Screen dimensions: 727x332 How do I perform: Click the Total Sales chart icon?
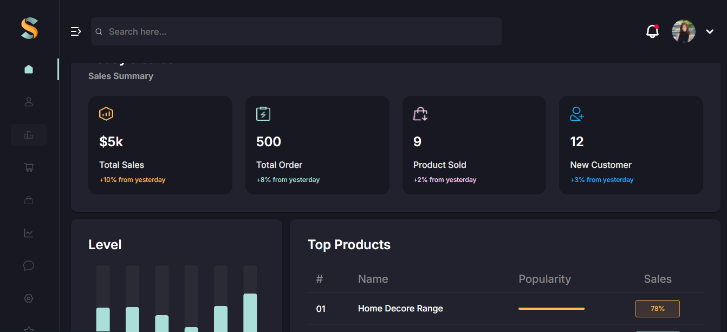pyautogui.click(x=106, y=114)
